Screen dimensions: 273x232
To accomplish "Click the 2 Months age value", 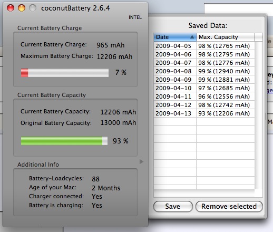I will pyautogui.click(x=106, y=188).
